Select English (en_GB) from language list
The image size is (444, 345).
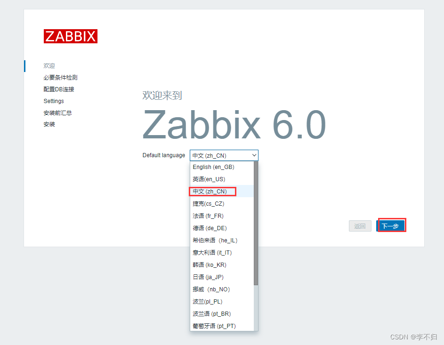pyautogui.click(x=222, y=167)
